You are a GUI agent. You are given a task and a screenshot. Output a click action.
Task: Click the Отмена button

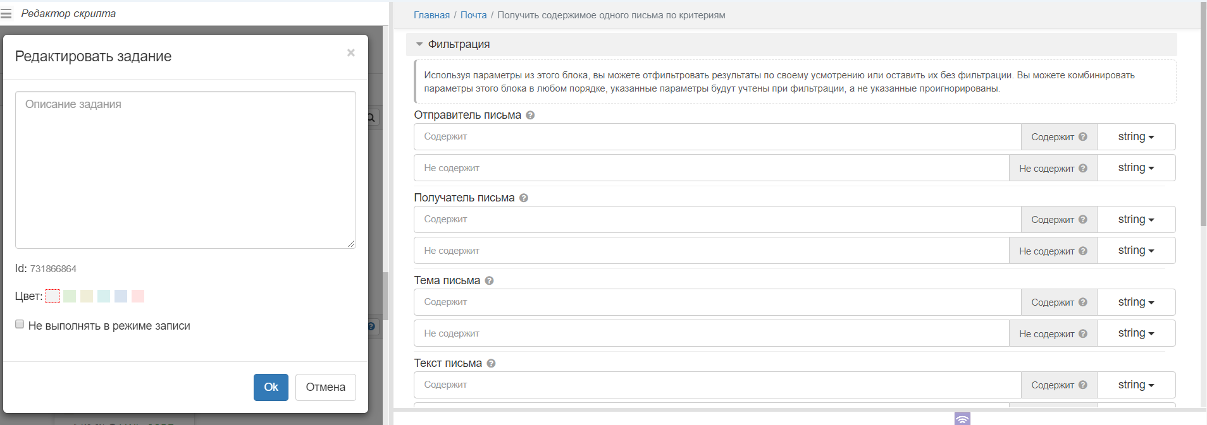[x=325, y=387]
